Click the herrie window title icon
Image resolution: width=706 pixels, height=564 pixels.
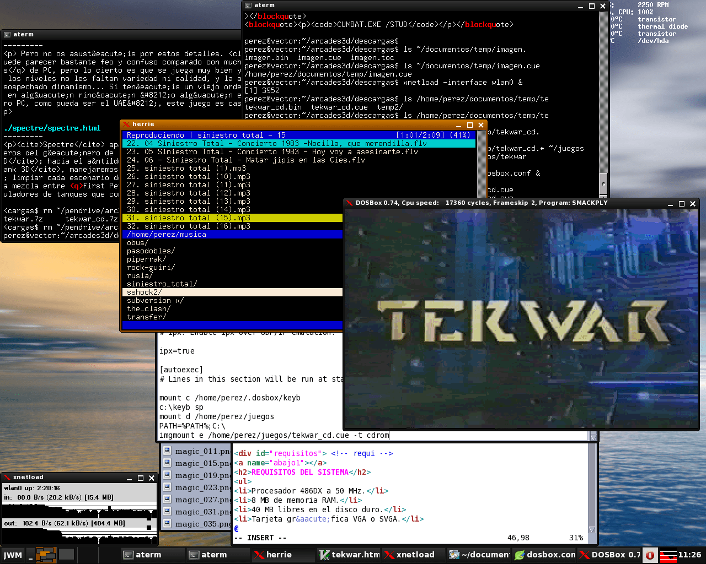click(126, 124)
